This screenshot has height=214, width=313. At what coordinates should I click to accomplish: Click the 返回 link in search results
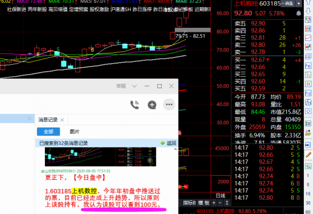168,143
